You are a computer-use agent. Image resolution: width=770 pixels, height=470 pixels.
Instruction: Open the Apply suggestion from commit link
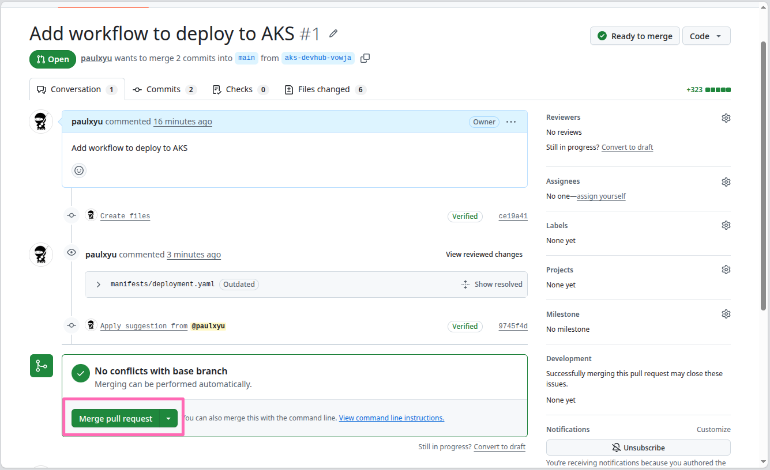click(144, 326)
